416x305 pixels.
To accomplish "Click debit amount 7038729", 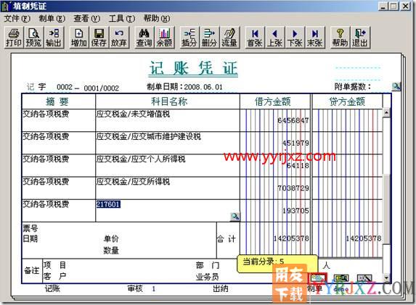I will click(293, 188).
